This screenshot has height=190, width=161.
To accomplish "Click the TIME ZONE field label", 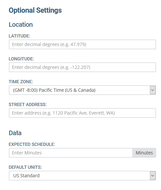I will [21, 82].
